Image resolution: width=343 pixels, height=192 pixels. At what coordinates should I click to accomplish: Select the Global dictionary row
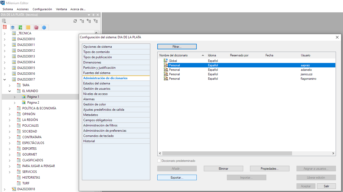point(173,61)
